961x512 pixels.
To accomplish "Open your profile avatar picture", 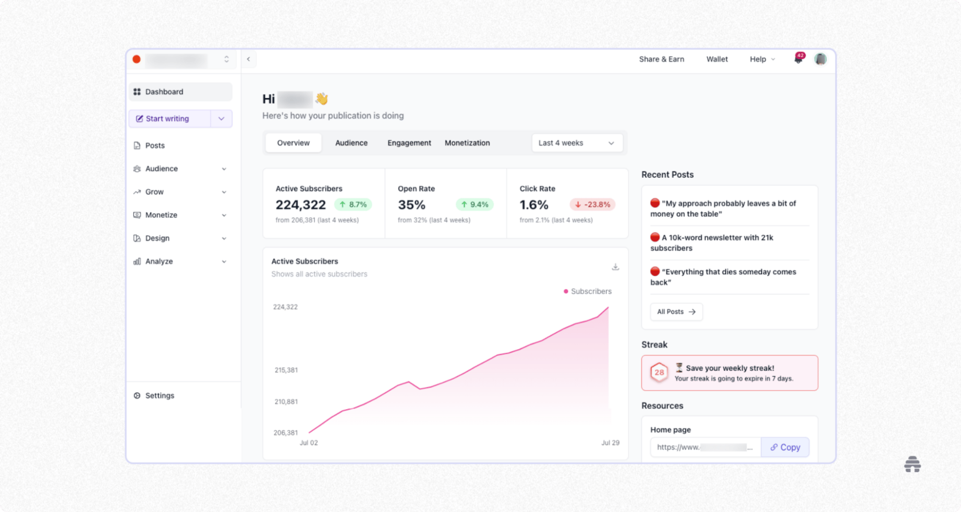I will (x=821, y=58).
